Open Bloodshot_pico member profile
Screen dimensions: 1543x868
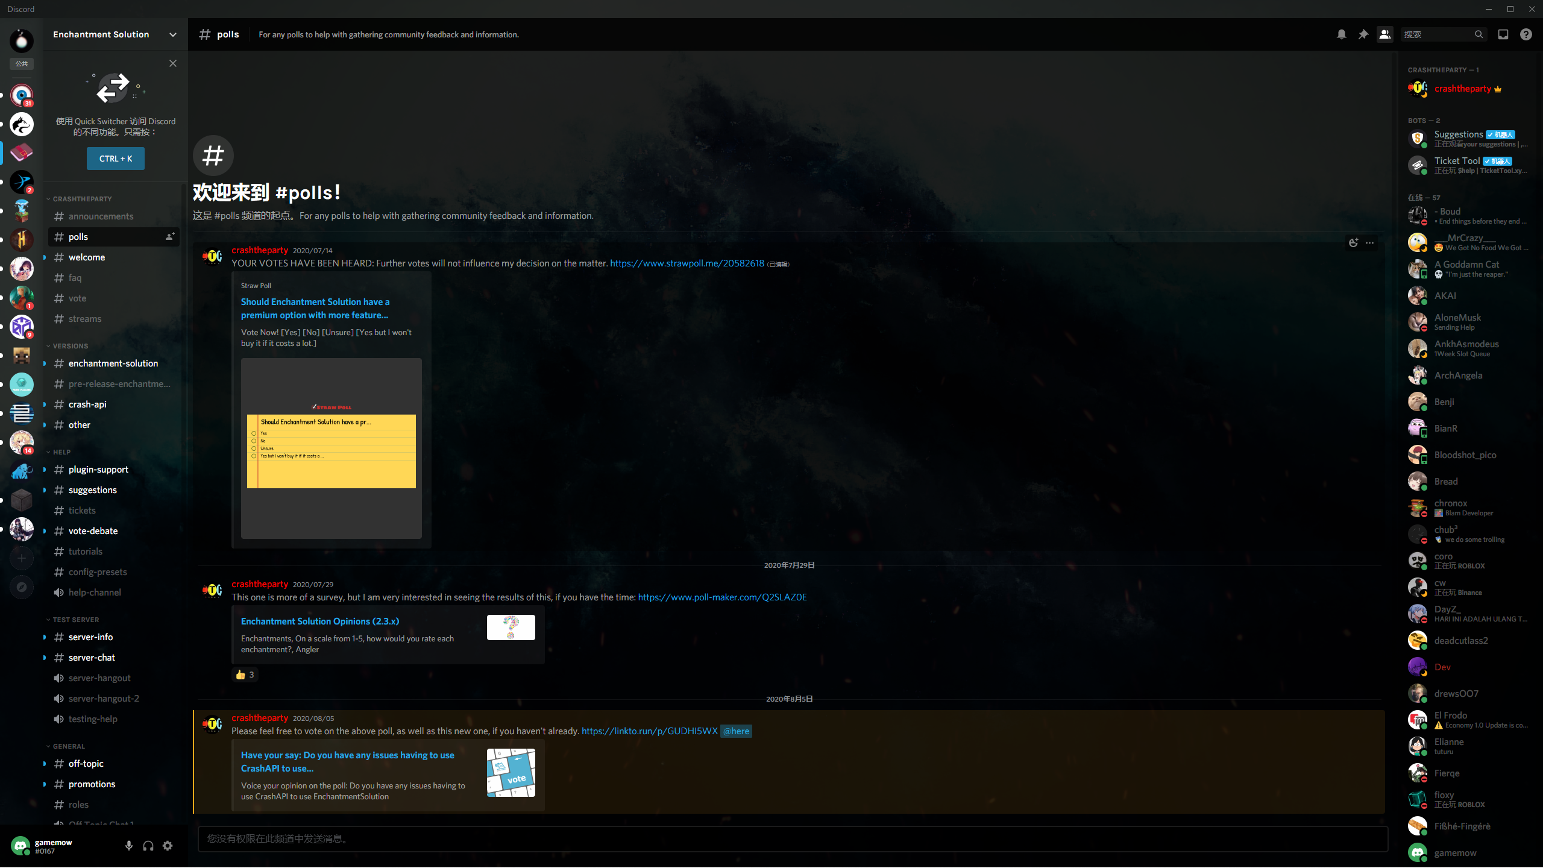1468,455
